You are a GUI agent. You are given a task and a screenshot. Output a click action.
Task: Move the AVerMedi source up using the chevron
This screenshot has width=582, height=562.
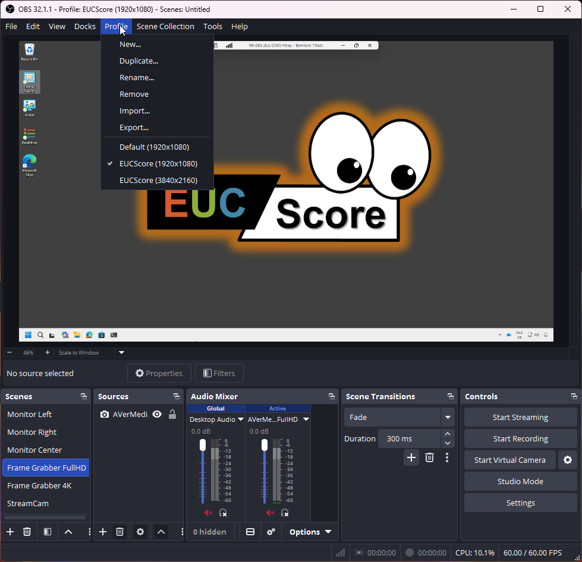pos(161,532)
